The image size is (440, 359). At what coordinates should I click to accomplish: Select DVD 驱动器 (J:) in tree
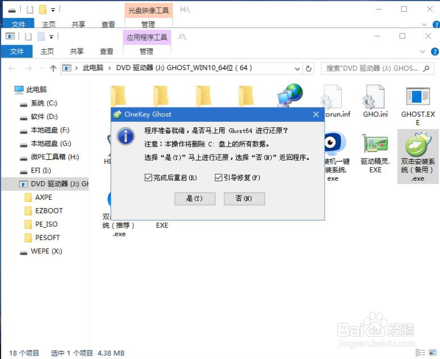point(45,184)
